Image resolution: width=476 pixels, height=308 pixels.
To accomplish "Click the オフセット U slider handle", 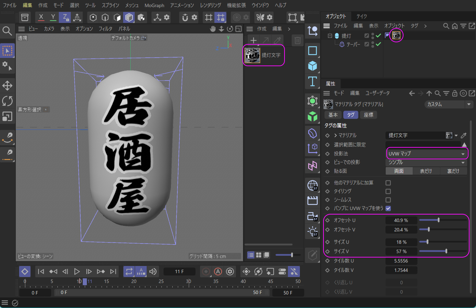I will pos(438,220).
